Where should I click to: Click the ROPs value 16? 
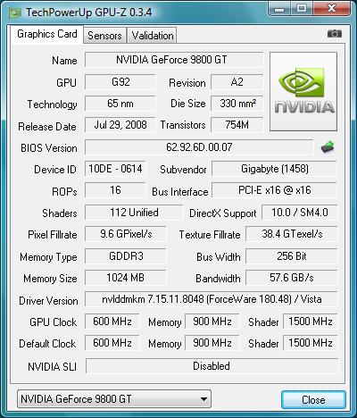tap(115, 190)
